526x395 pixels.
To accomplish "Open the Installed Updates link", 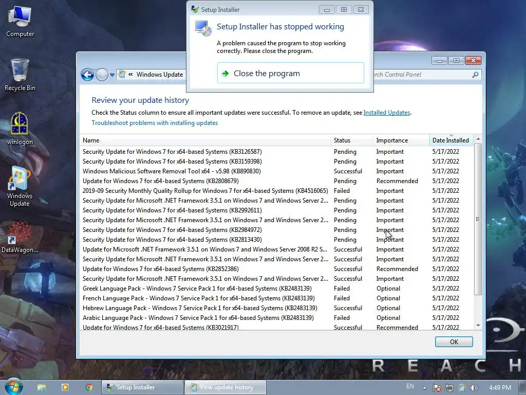I will tap(386, 113).
